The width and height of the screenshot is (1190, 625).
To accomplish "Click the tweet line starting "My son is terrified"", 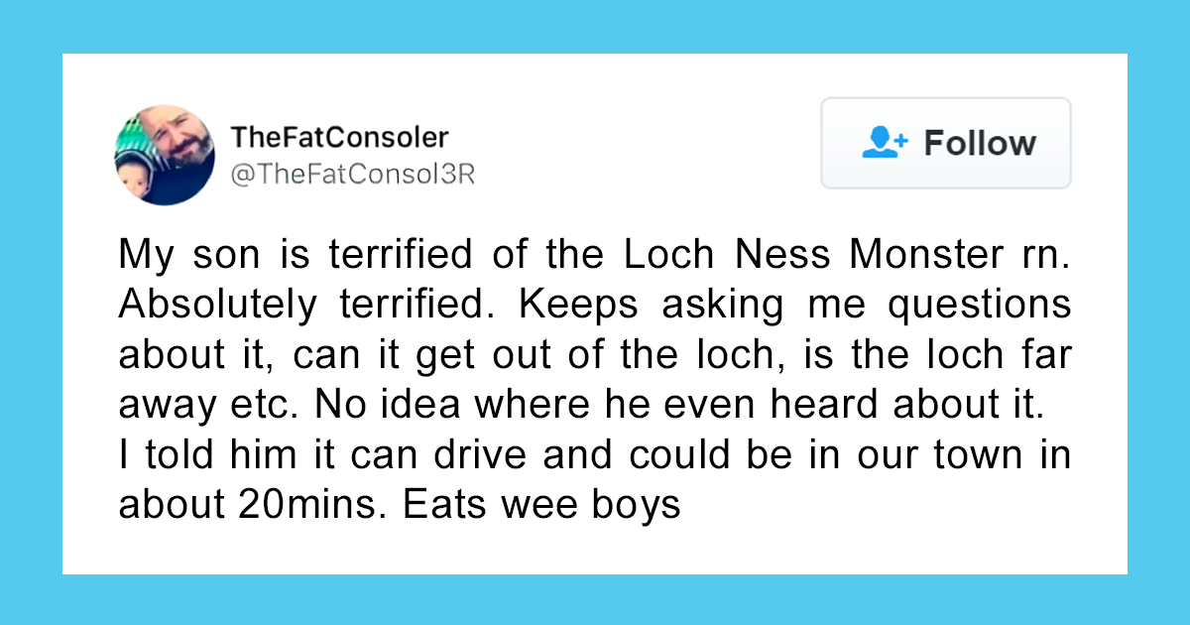I will pyautogui.click(x=595, y=255).
